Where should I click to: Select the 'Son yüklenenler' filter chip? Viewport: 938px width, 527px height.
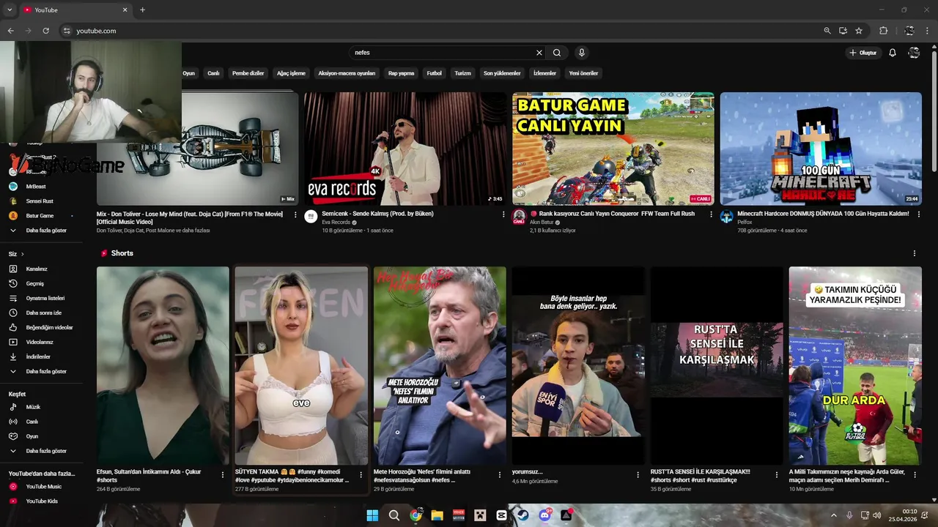502,73
